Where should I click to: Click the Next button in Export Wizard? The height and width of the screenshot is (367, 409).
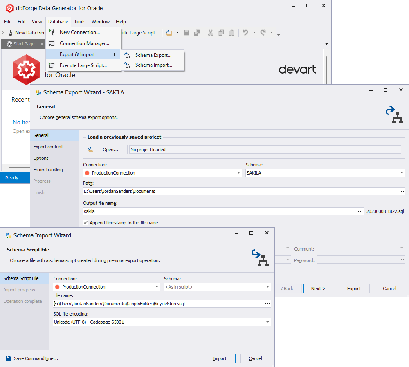[319, 289]
